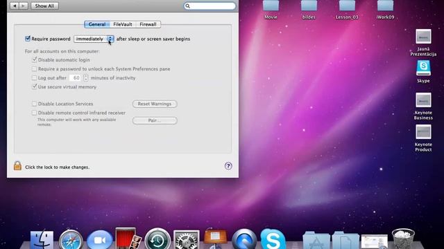Image resolution: width=444 pixels, height=249 pixels.
Task: Launch Safari from the Dock
Action: (x=71, y=240)
